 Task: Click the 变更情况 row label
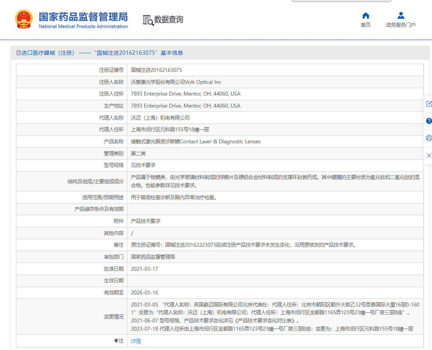(114, 317)
